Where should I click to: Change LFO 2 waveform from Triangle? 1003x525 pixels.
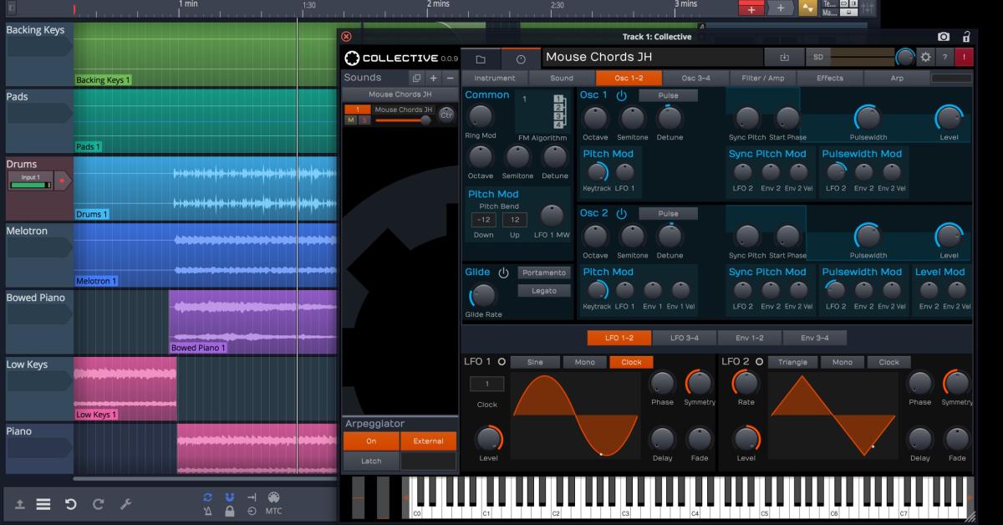792,361
